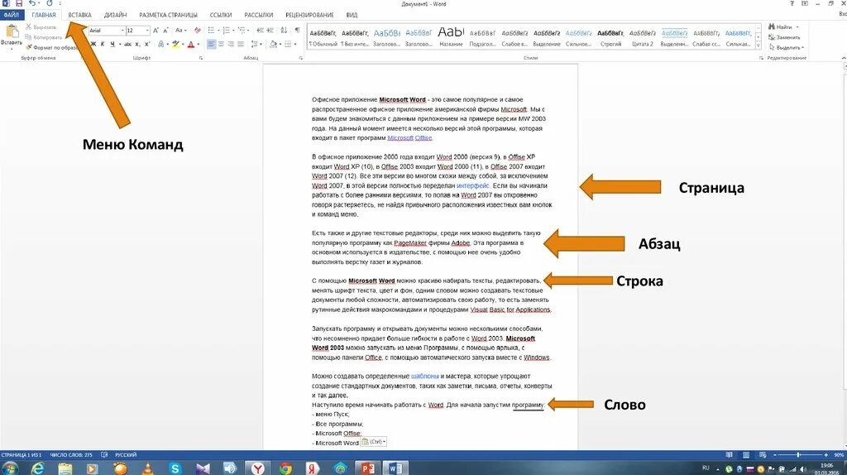Apply the Строгий style
This screenshot has height=475, width=847.
[x=611, y=37]
